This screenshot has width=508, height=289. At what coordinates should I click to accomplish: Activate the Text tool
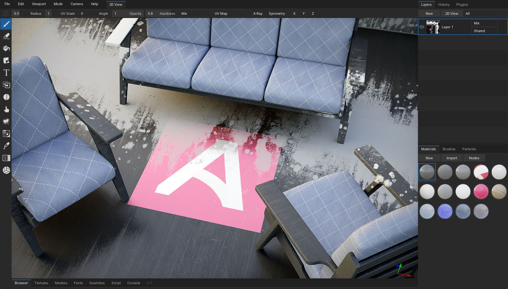pos(6,73)
